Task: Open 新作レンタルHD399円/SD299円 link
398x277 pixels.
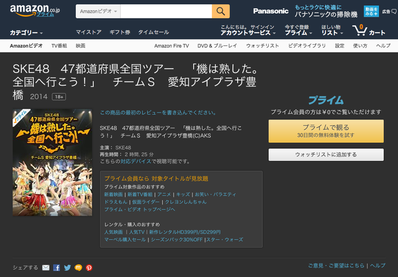Action: click(185, 232)
